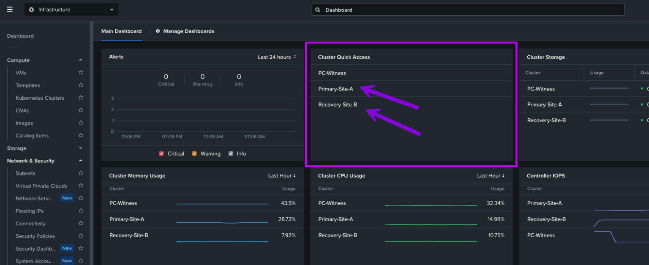The image size is (649, 265).
Task: Open the app switcher hamburger menu
Action: [x=9, y=9]
